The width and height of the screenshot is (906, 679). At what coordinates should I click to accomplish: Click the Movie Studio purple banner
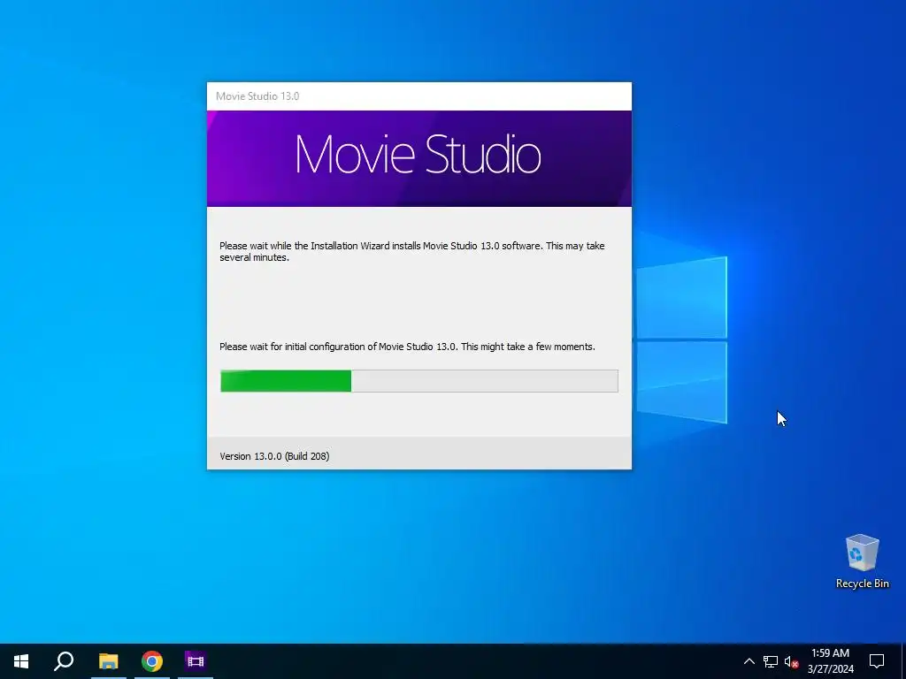click(x=418, y=158)
